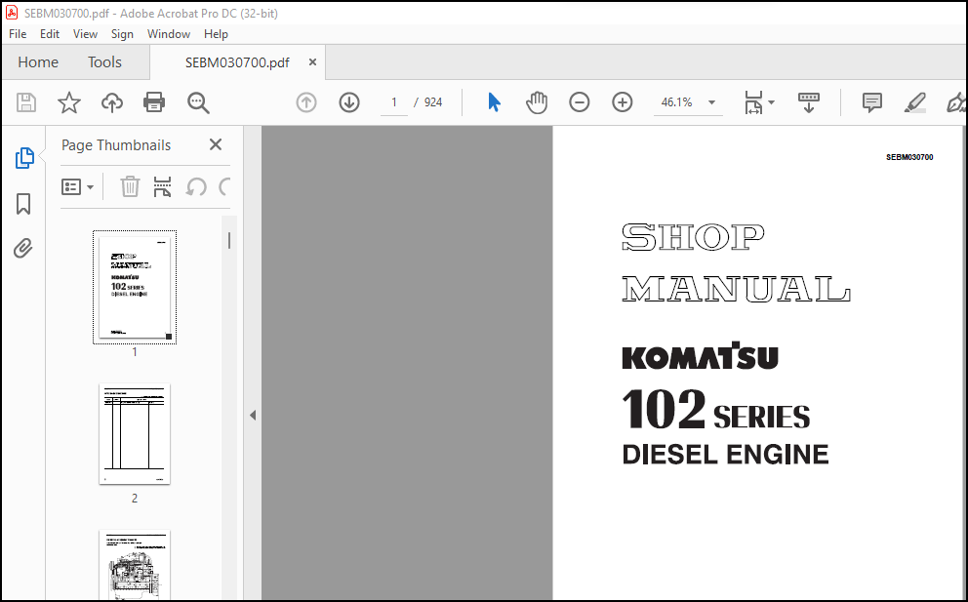The height and width of the screenshot is (602, 968).
Task: Open the zoom level dropdown
Action: tap(711, 102)
